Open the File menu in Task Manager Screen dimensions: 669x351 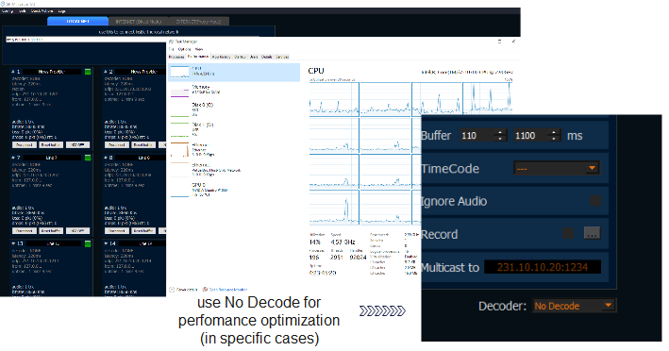tap(172, 49)
